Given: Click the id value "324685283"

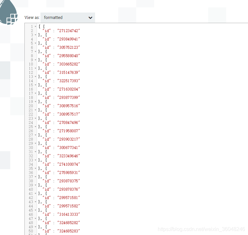Looking at the screenshot, I should (x=69, y=231).
